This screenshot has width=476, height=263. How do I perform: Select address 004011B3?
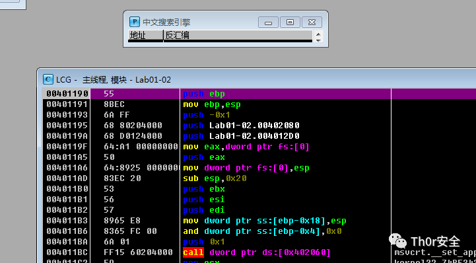coord(67,221)
